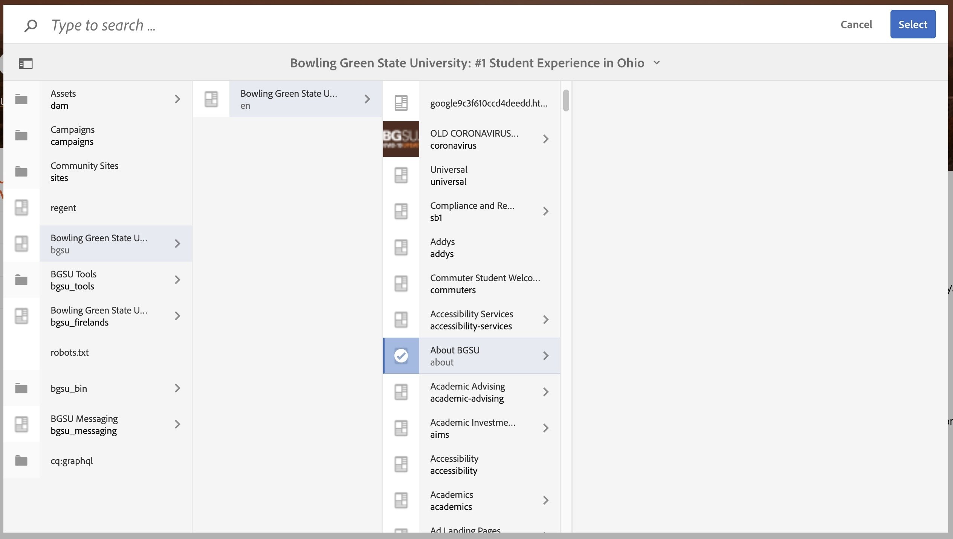
Task: Expand the Accessibility Services chevron
Action: pos(546,320)
